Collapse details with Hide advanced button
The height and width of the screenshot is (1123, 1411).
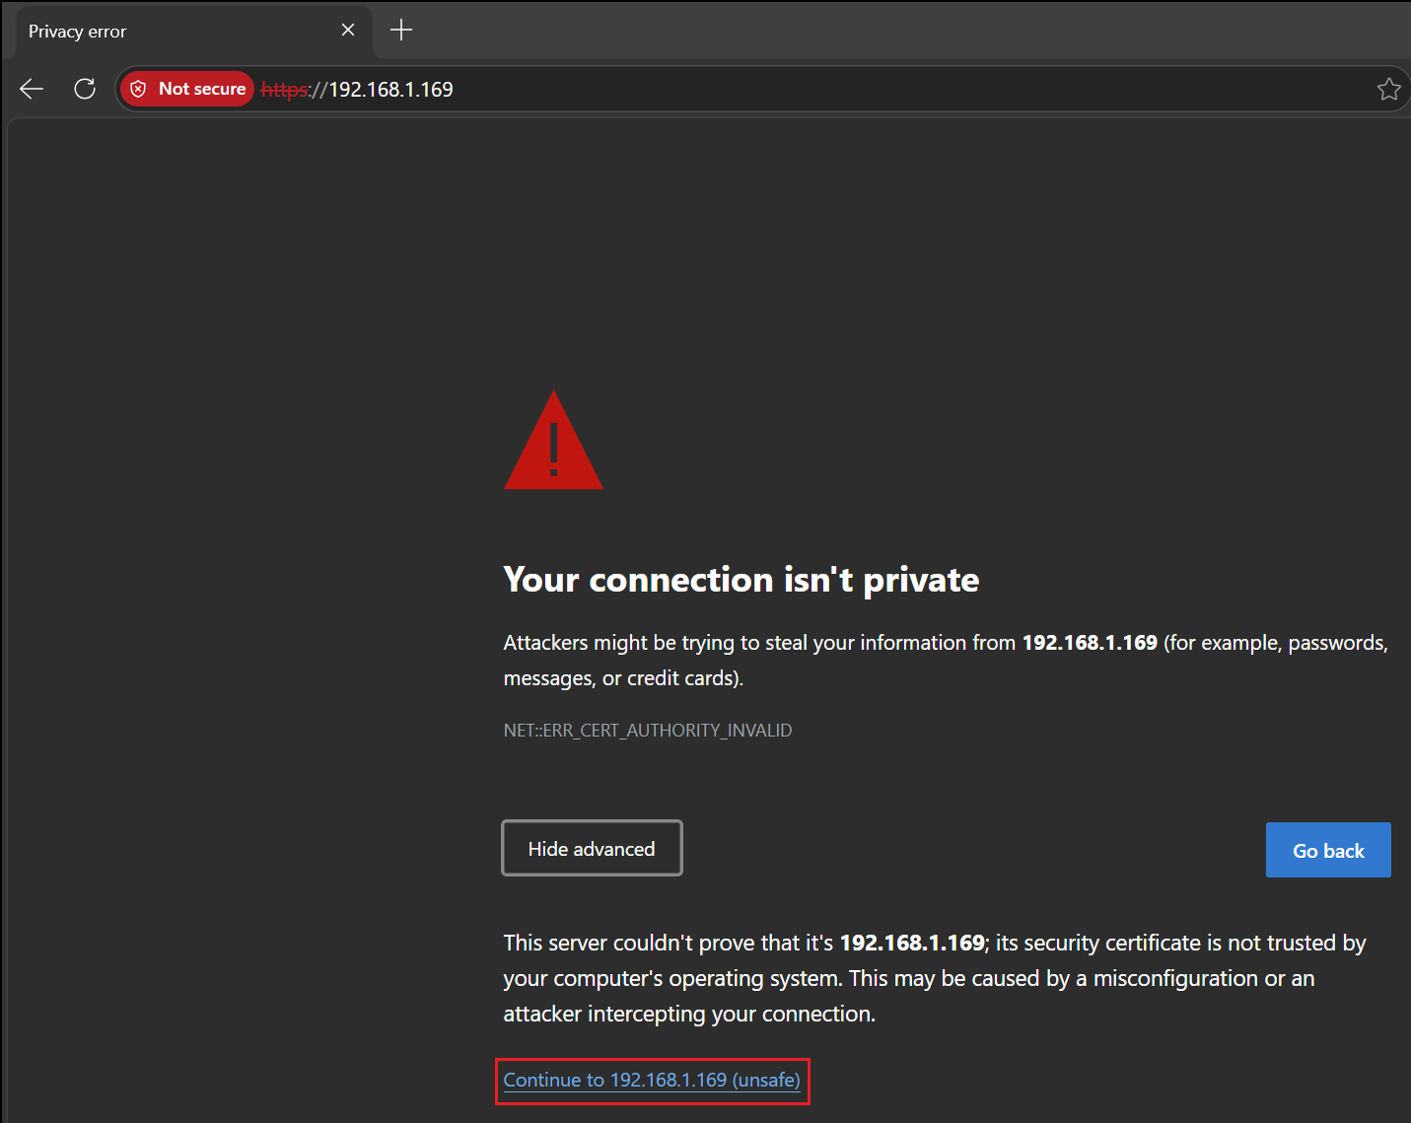(x=592, y=848)
